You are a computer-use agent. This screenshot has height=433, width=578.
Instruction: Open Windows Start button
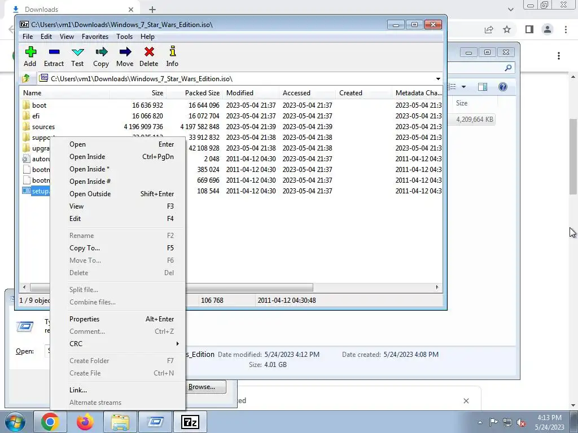15,422
